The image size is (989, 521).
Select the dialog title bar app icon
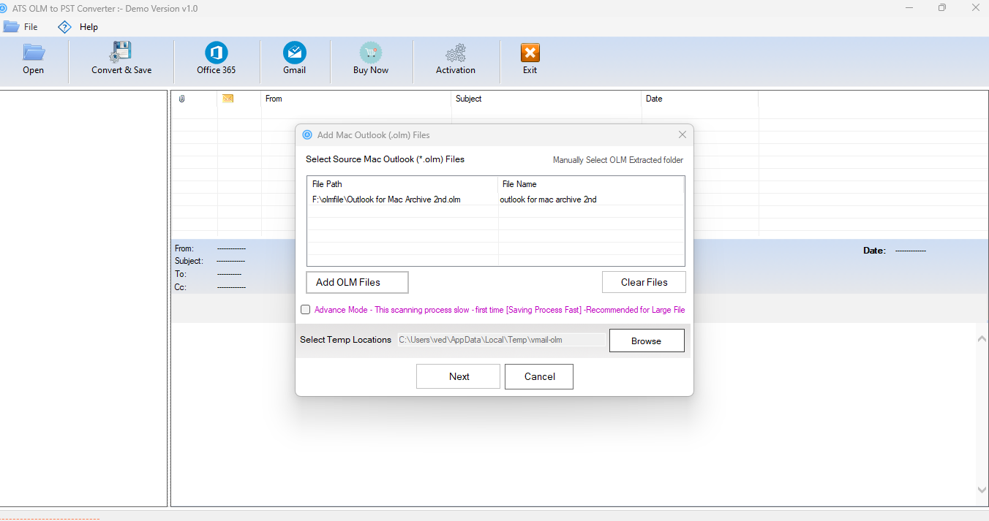307,135
